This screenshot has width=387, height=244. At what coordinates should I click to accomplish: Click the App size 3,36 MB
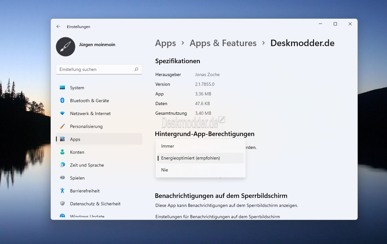pyautogui.click(x=203, y=94)
